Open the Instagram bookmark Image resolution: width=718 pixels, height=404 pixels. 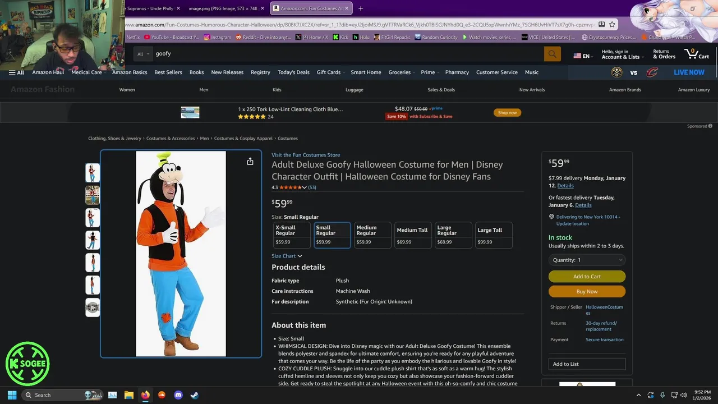tap(218, 37)
